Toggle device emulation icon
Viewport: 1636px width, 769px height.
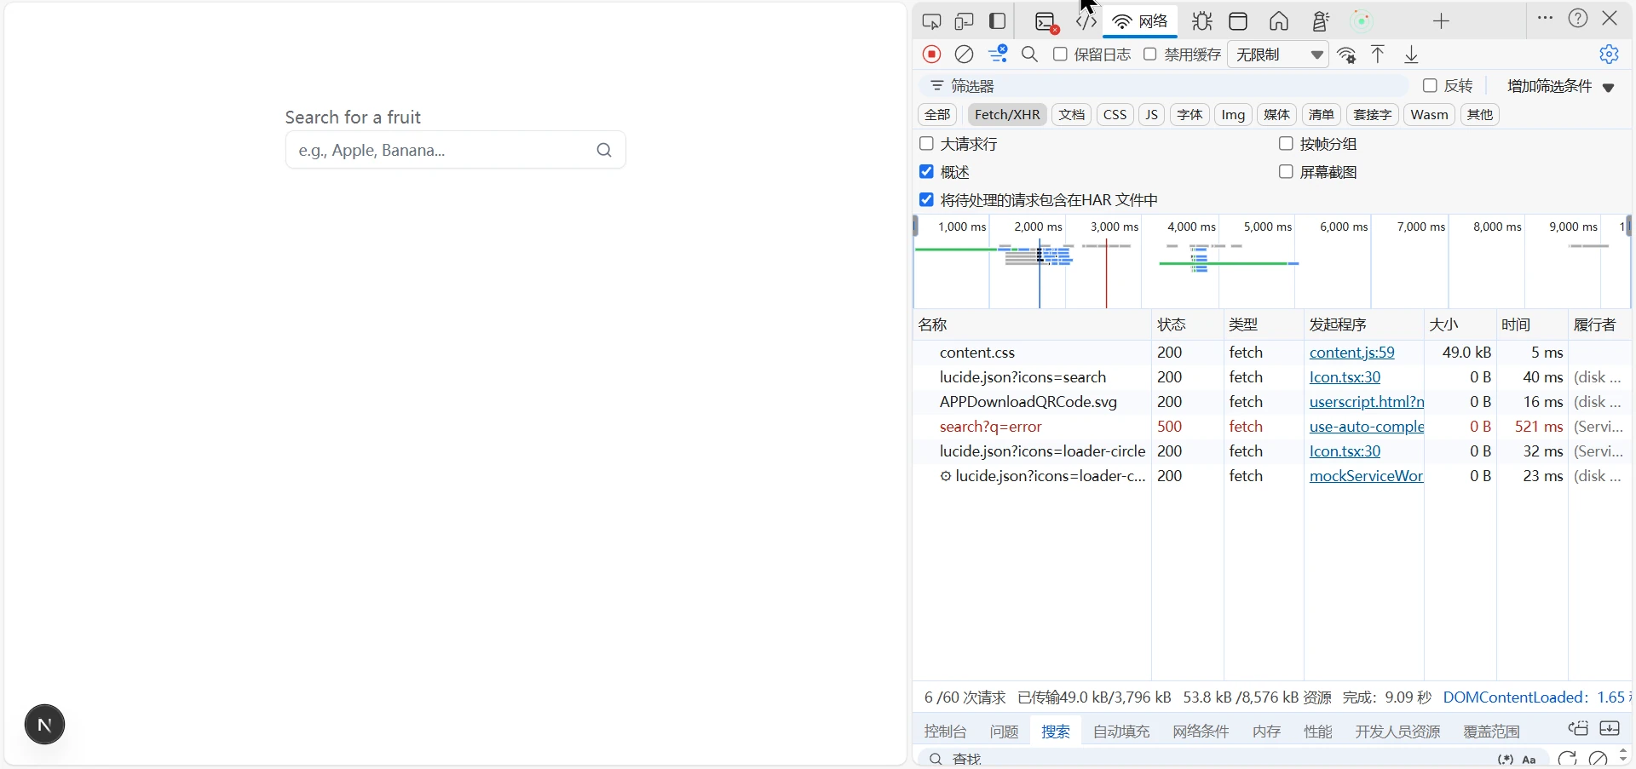[x=964, y=21]
